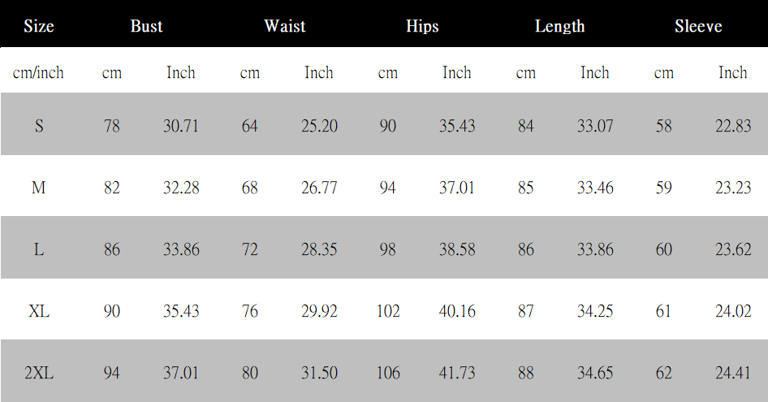Viewport: 768px width, 402px height.
Task: Click the Bust column header
Action: pyautogui.click(x=146, y=26)
